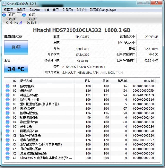Image resolution: width=165 pixels, height=168 pixels.
Task: Click the 34 °C temperature button
Action: click(16, 69)
